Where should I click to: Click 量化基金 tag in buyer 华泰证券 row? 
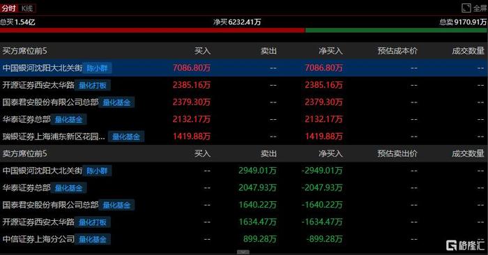tap(69, 119)
